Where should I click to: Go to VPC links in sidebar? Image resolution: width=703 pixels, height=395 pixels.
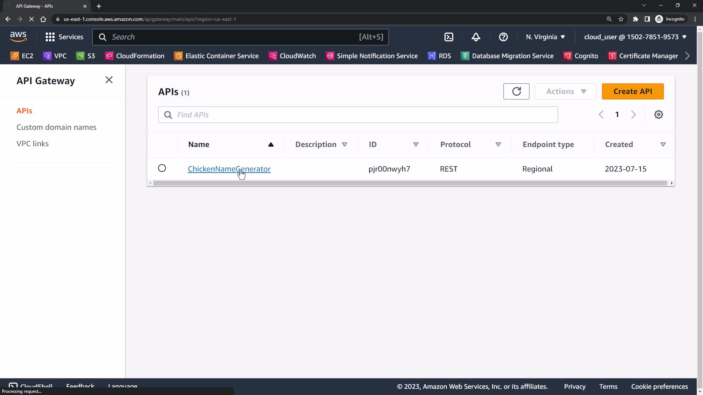click(x=33, y=144)
